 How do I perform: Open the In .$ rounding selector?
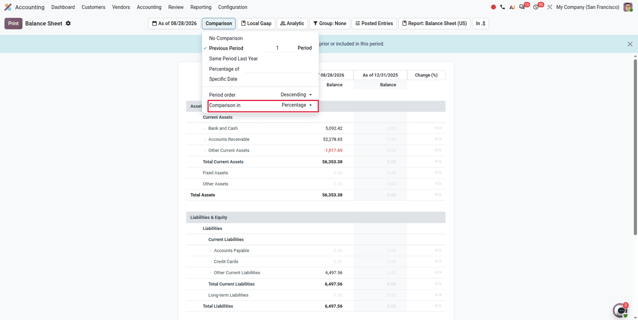coord(480,24)
